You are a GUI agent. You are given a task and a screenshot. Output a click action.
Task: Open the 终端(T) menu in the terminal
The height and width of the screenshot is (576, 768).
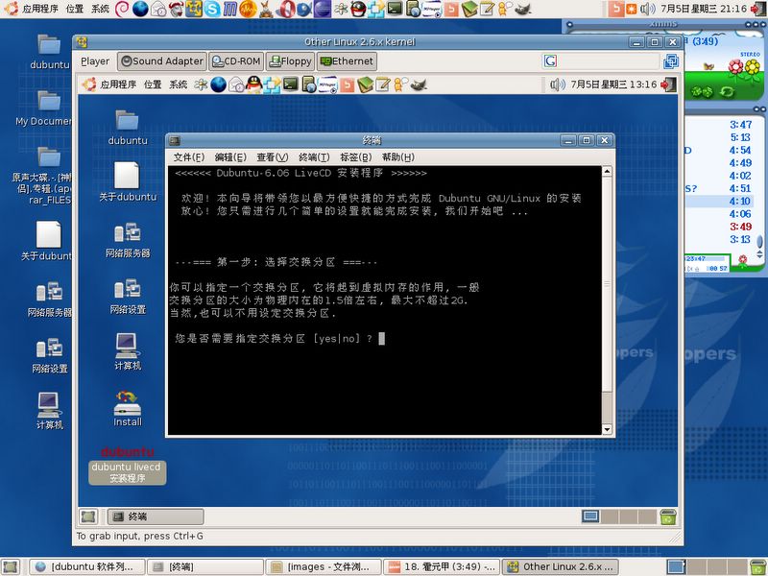click(x=314, y=157)
